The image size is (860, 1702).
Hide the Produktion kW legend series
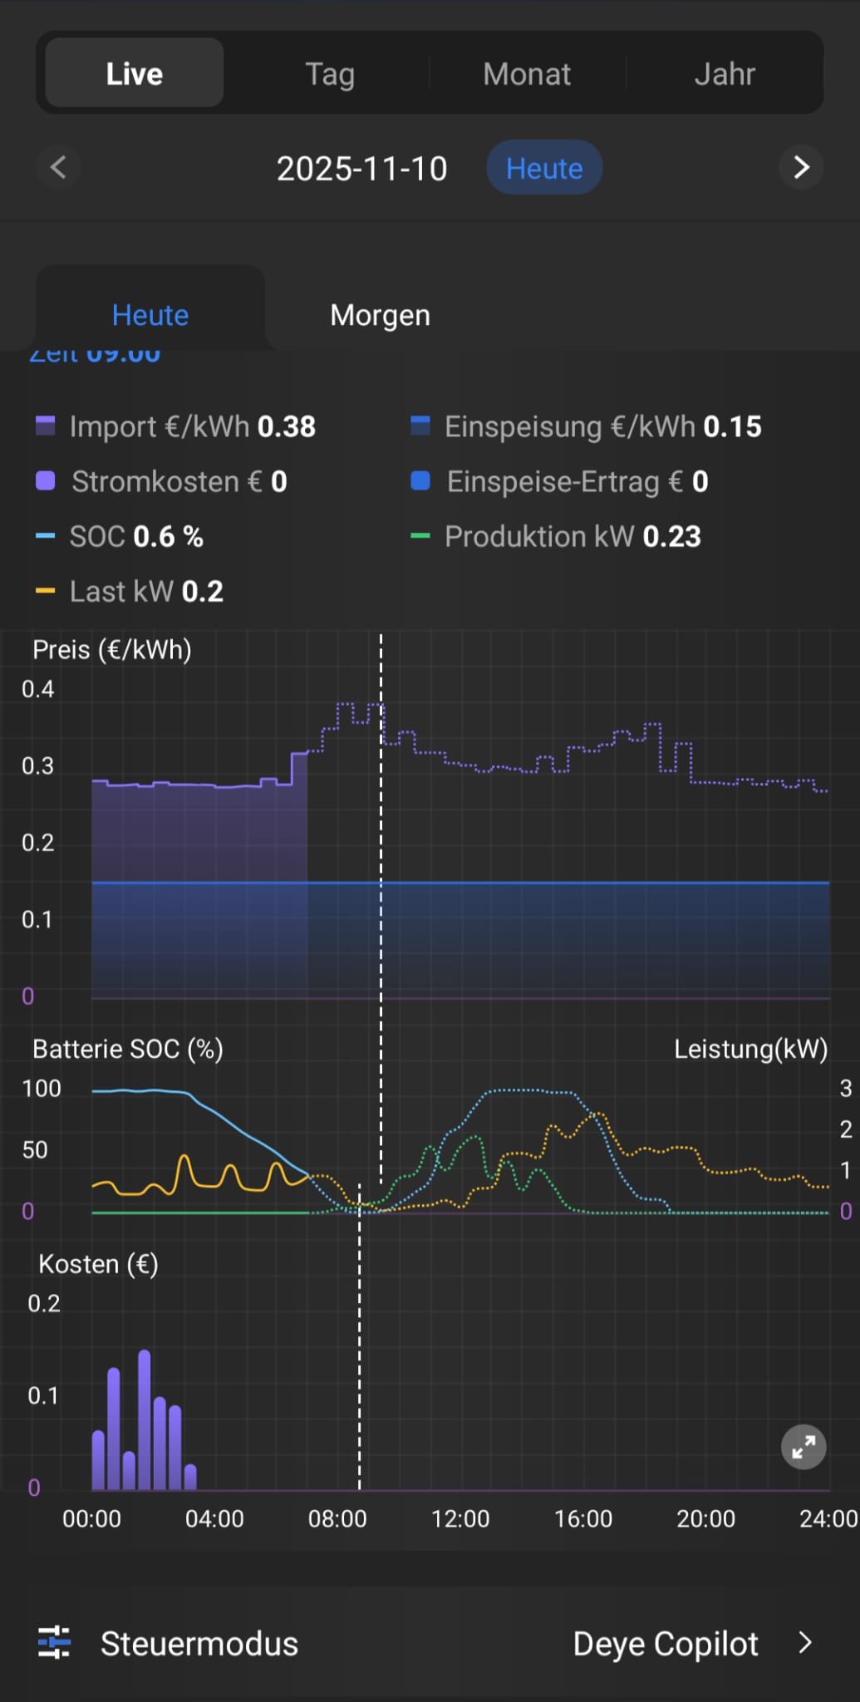pyautogui.click(x=557, y=536)
